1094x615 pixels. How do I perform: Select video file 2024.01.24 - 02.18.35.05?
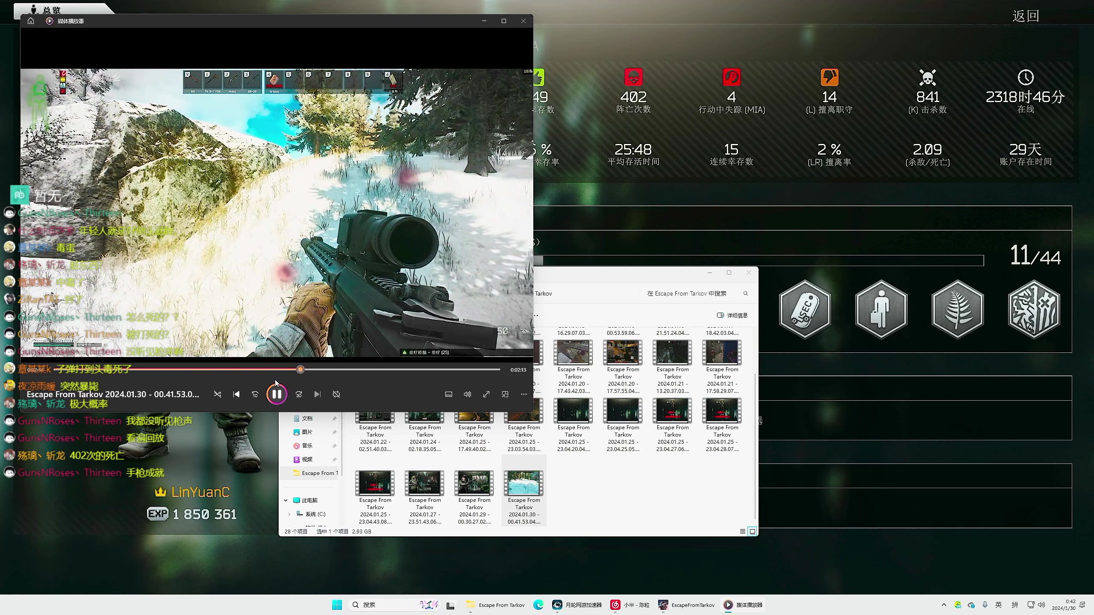[x=425, y=432]
